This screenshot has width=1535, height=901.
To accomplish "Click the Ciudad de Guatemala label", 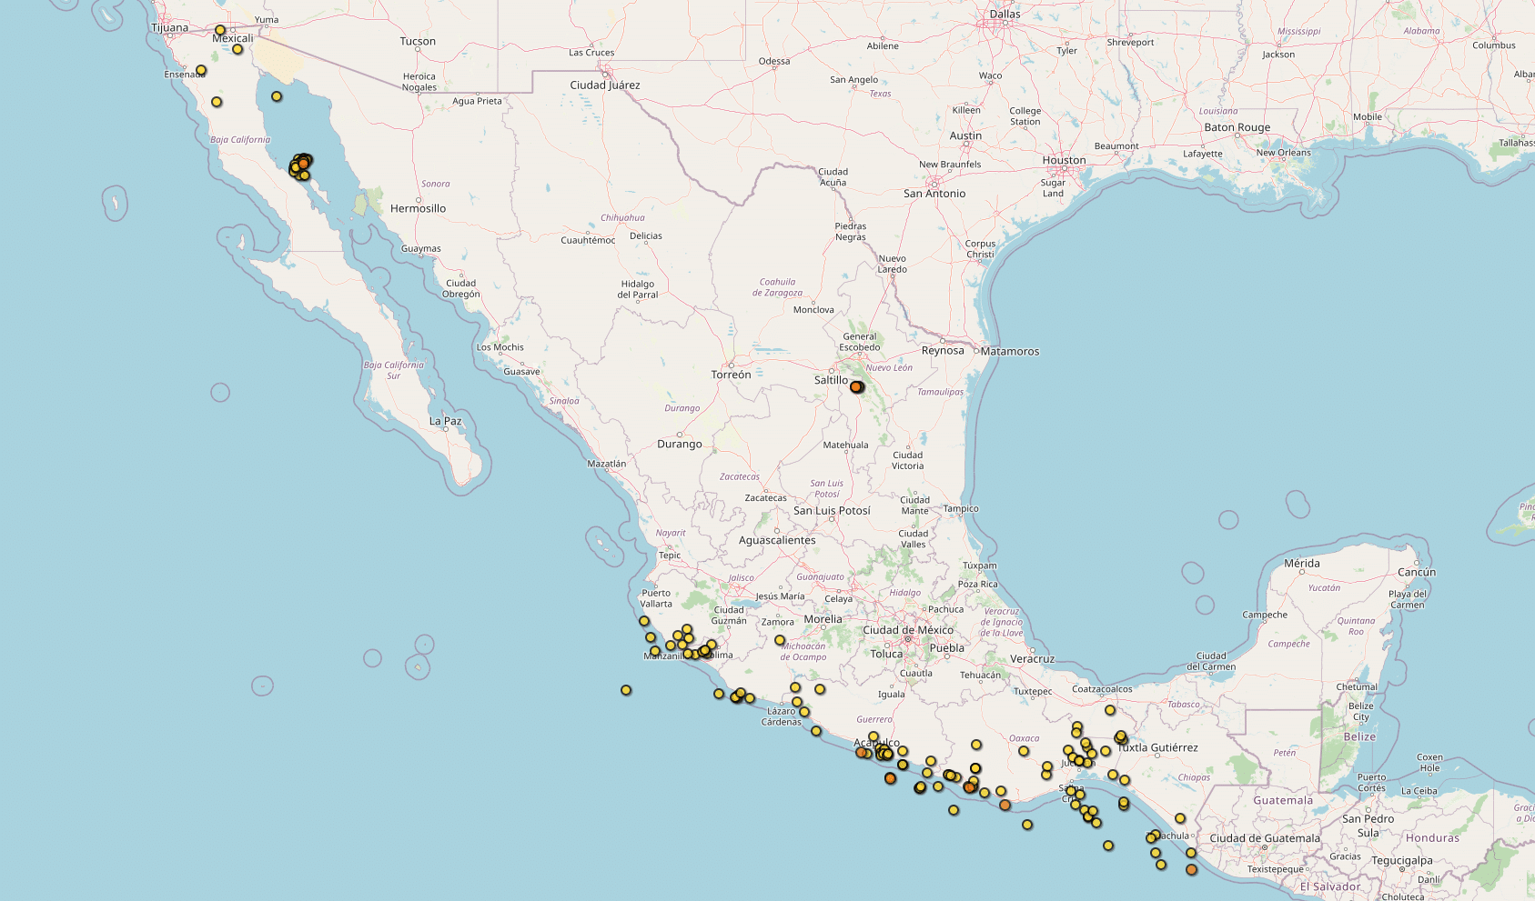I will click(x=1265, y=838).
